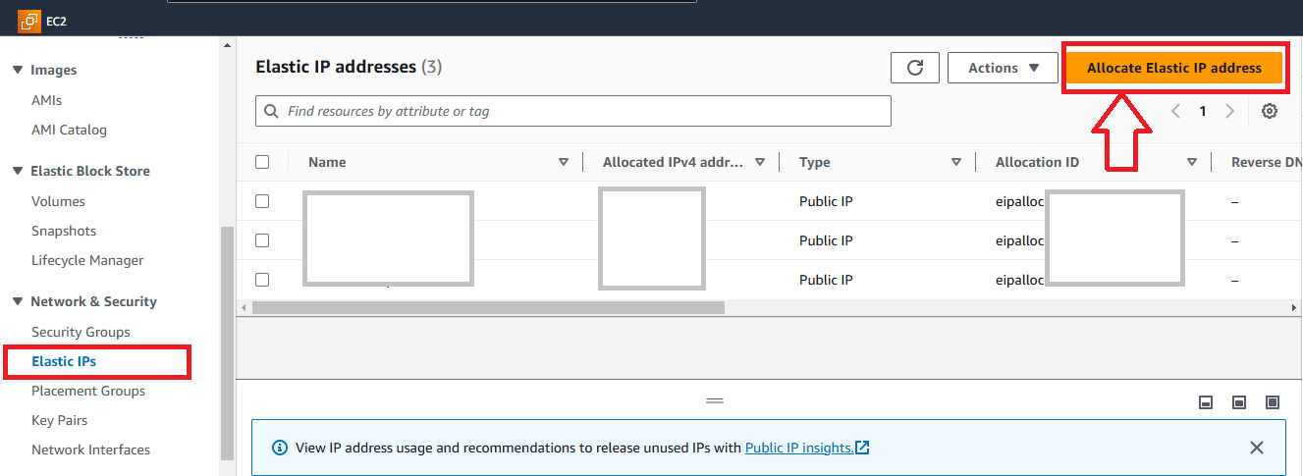Check the first Public IP row checkbox

coord(262,201)
